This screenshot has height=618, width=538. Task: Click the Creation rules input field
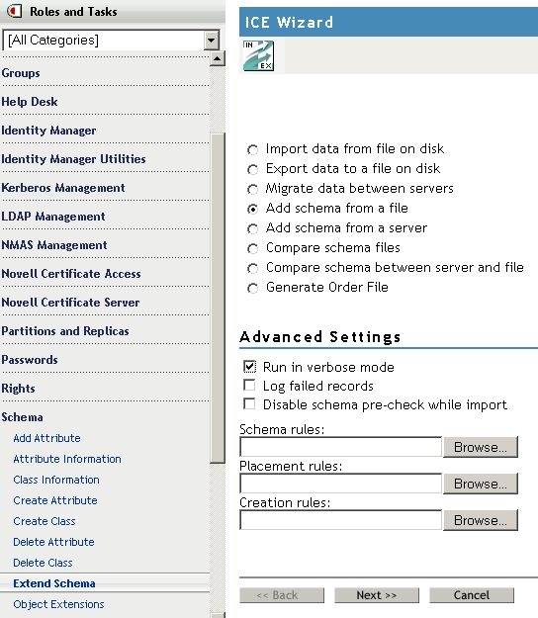[x=340, y=520]
